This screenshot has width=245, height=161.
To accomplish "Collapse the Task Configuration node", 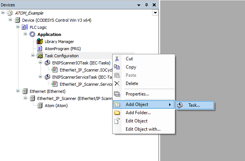I will click(x=33, y=55).
